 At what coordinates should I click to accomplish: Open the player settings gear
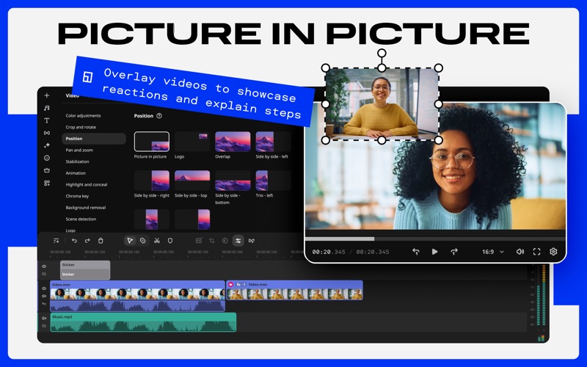[553, 252]
